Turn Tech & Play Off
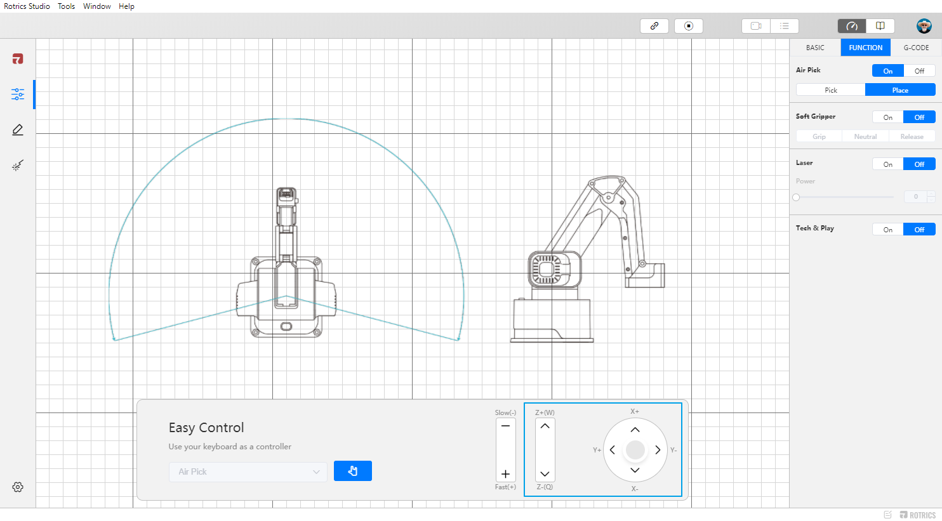This screenshot has width=942, height=521. [919, 230]
